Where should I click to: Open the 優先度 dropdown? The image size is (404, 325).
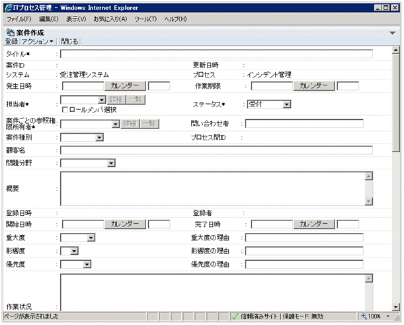(87, 264)
